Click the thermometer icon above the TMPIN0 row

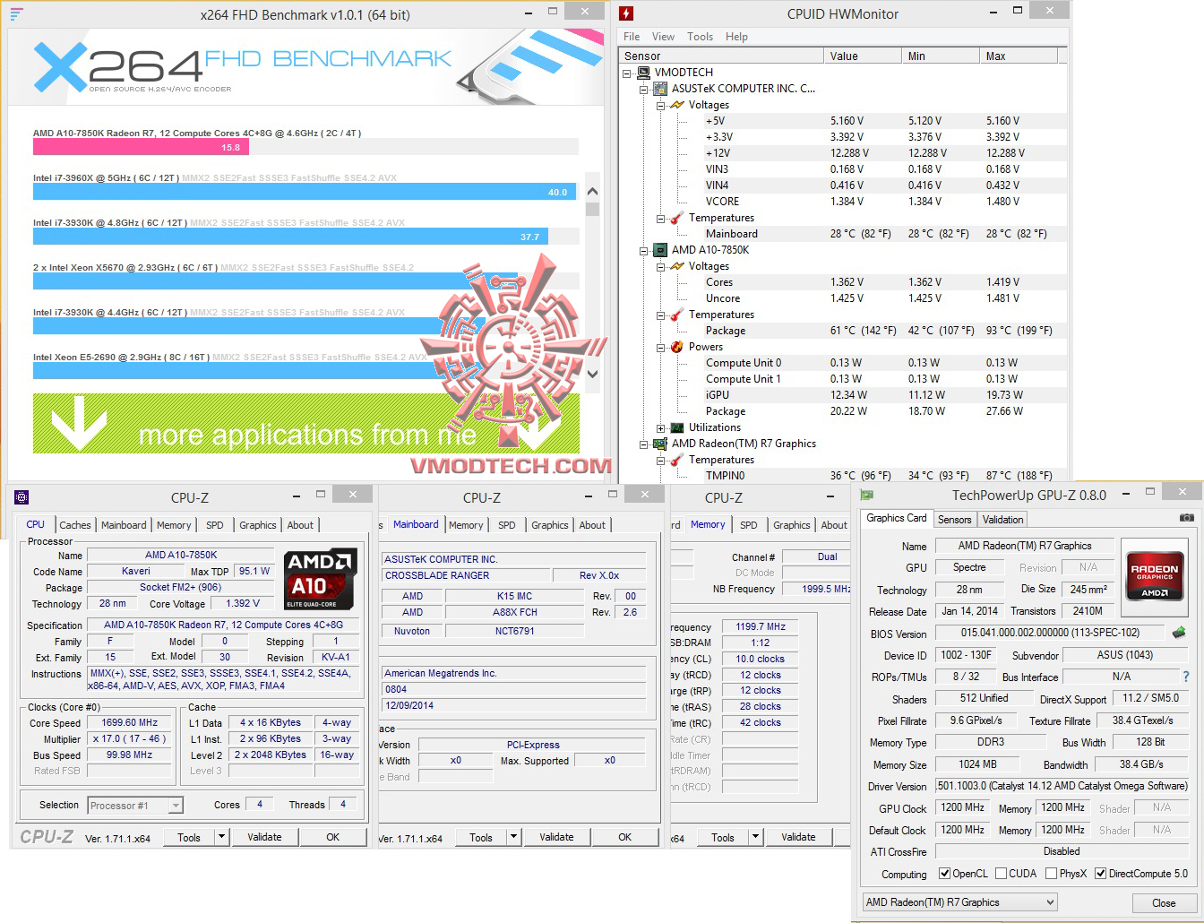click(677, 460)
